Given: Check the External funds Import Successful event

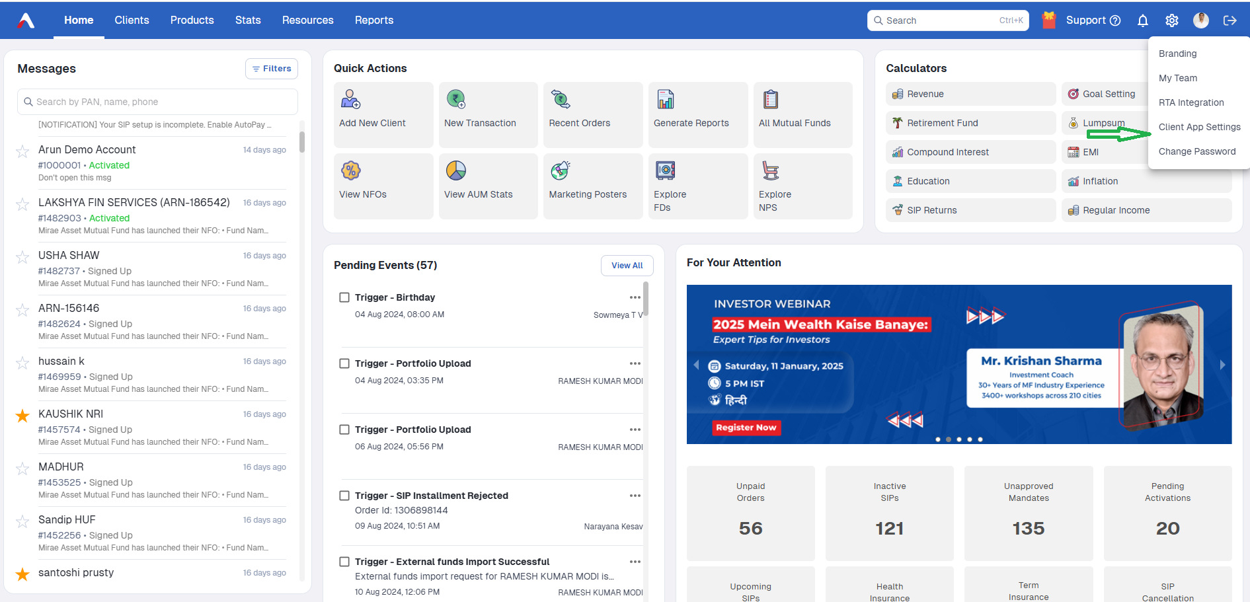Looking at the screenshot, I should point(344,562).
